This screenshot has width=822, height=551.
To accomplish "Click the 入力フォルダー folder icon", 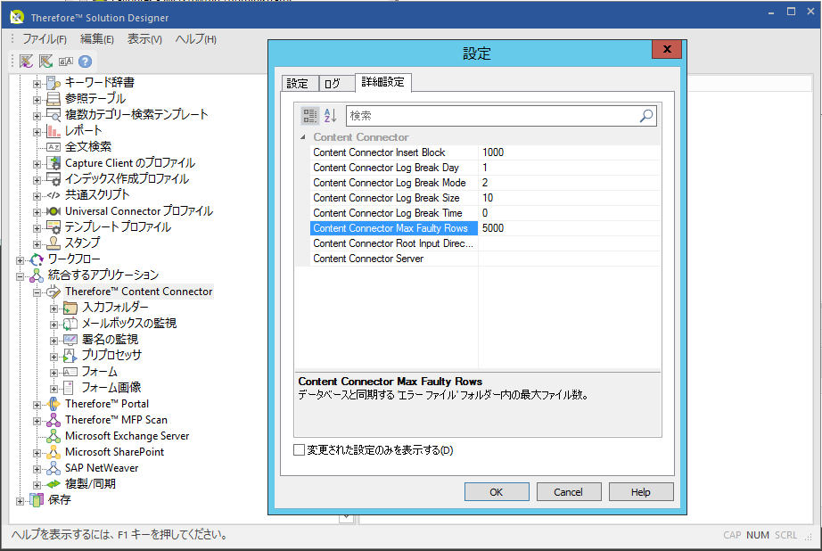I will [70, 308].
